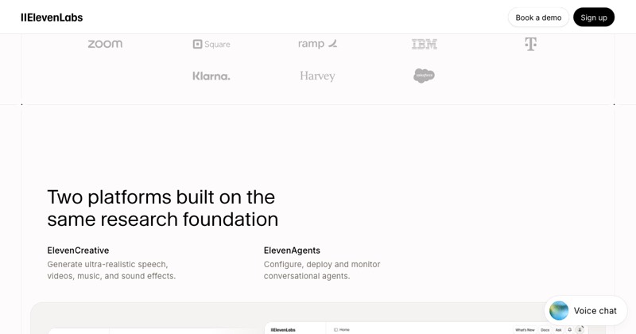Select the ElevenCreative platform heading
636x334 pixels.
point(78,250)
